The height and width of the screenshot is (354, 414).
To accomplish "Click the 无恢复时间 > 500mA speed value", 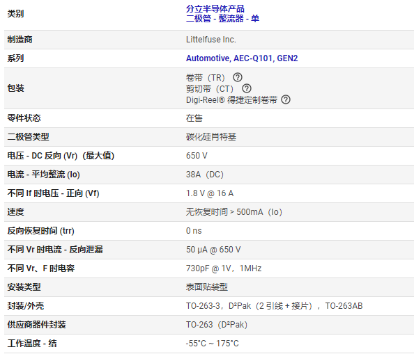I will tap(234, 212).
